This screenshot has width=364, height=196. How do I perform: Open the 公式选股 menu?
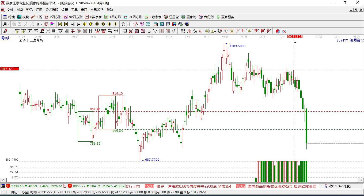(52, 10)
